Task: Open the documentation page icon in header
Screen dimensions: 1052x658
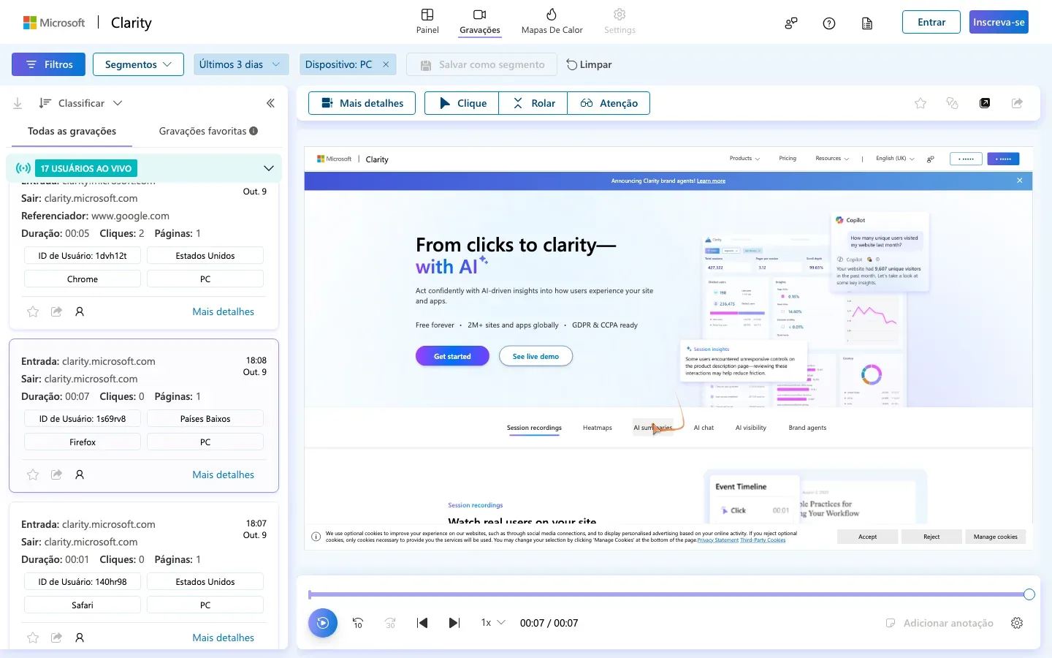Action: [867, 23]
